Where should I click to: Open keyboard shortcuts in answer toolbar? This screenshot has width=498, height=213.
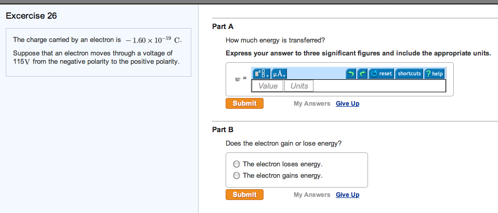[409, 74]
